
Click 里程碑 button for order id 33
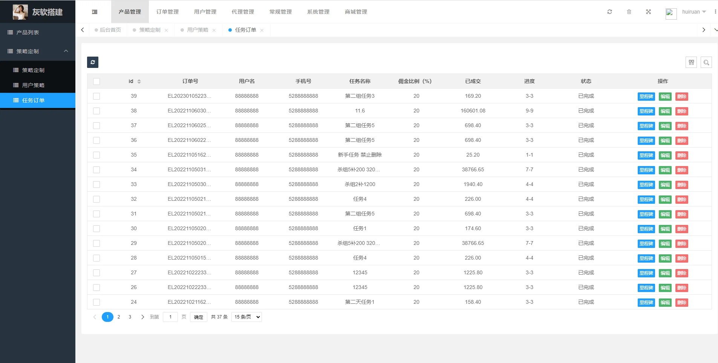click(646, 185)
